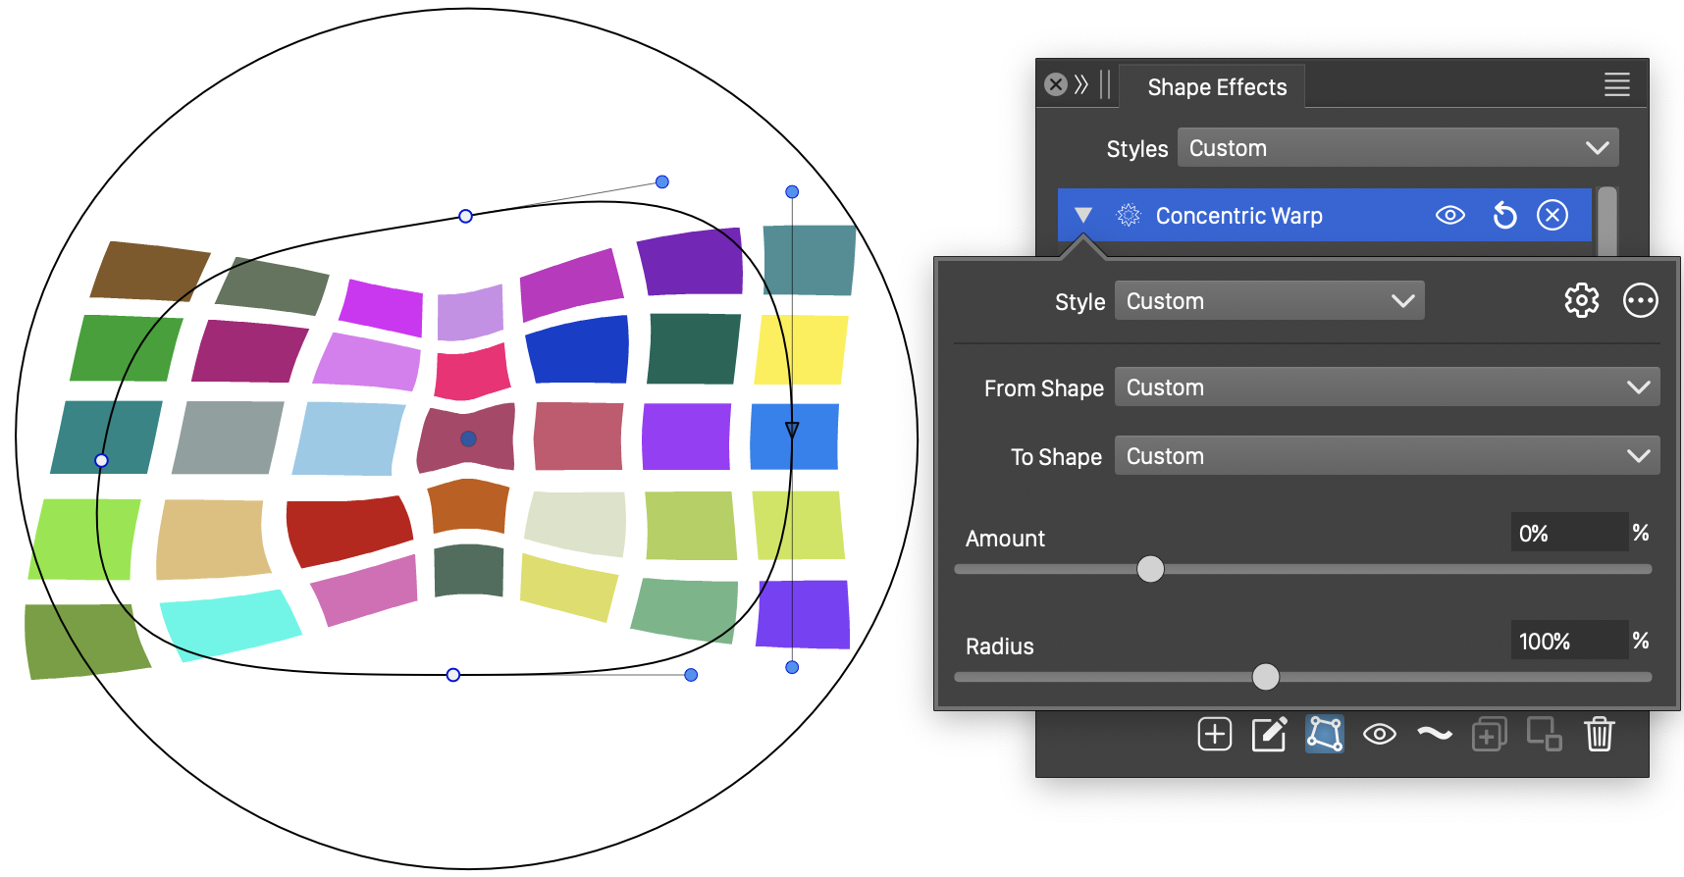Click the edit effect pencil icon
1684x877 pixels.
[x=1269, y=734]
